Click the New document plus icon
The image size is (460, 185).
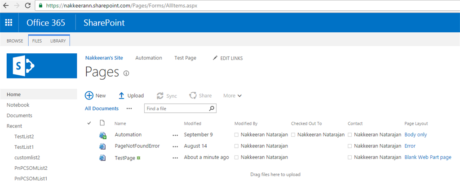tap(89, 95)
